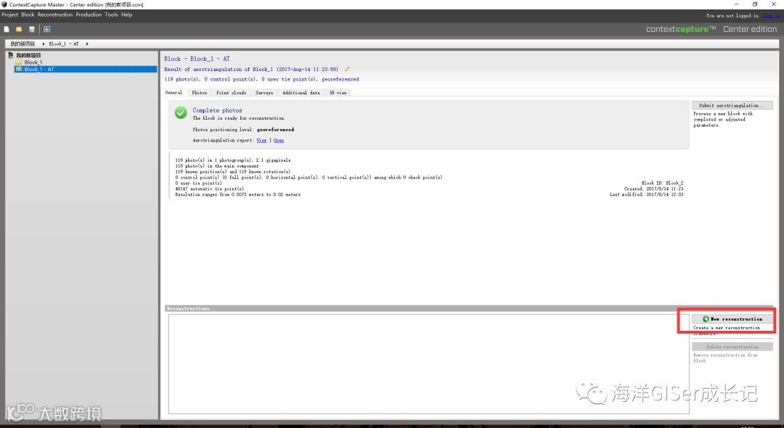Click the Last modified: 2017/8/14 12:03 text
Viewport: 784px width, 428px height.
click(647, 194)
